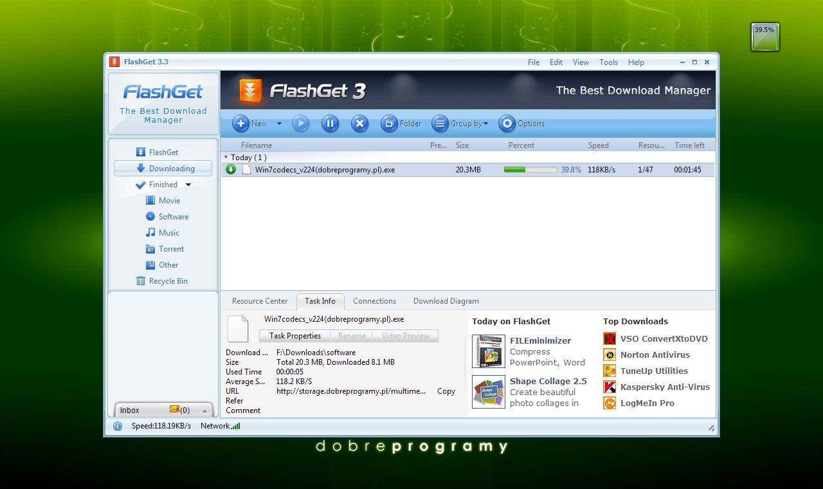Expand the Finished category chevron
Screen dimensions: 823x489
point(187,185)
